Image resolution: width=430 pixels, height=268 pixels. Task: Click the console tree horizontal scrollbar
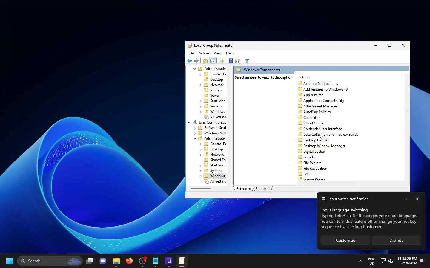(x=201, y=188)
